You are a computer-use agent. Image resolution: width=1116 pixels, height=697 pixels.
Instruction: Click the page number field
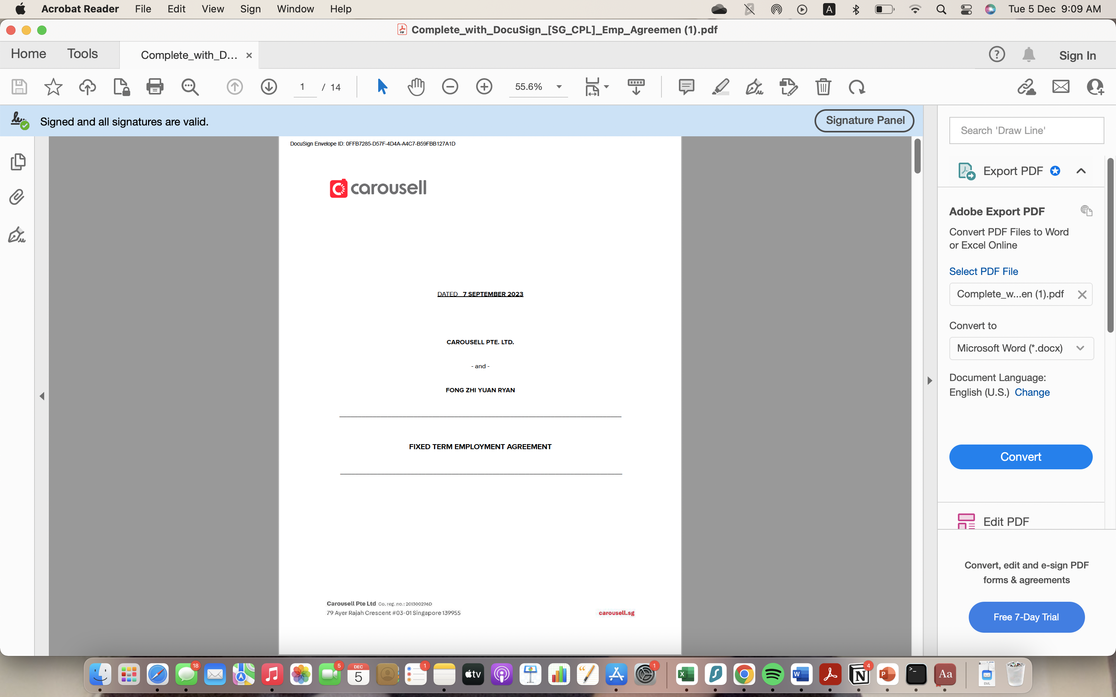[305, 87]
